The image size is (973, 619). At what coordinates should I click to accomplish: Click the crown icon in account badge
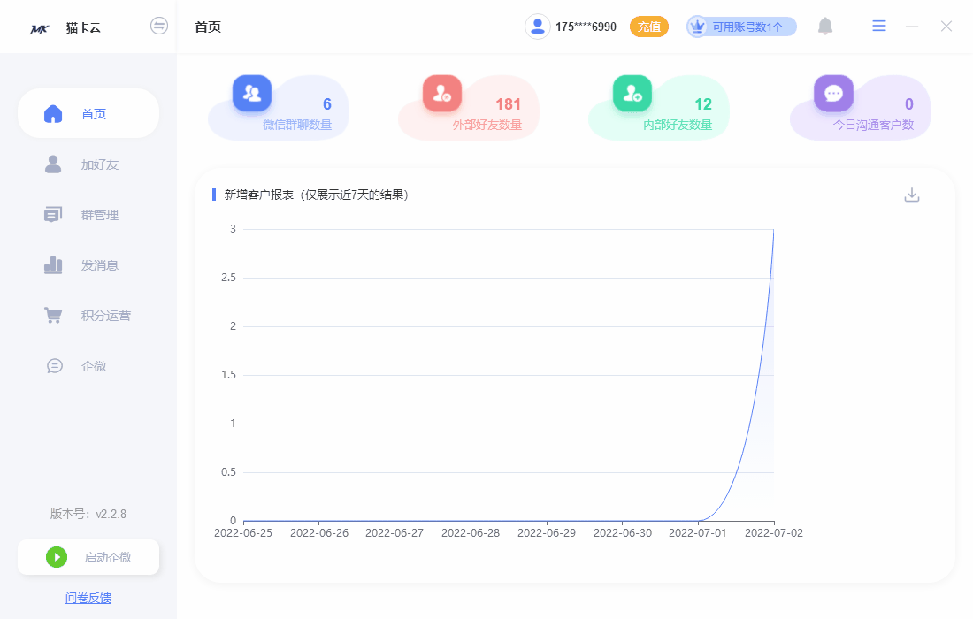tap(698, 27)
